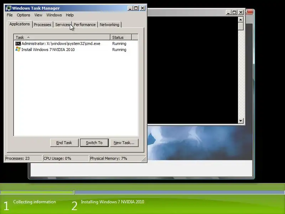Select the cmd.exe icon in task list
The height and width of the screenshot is (214, 285).
[x=18, y=44]
